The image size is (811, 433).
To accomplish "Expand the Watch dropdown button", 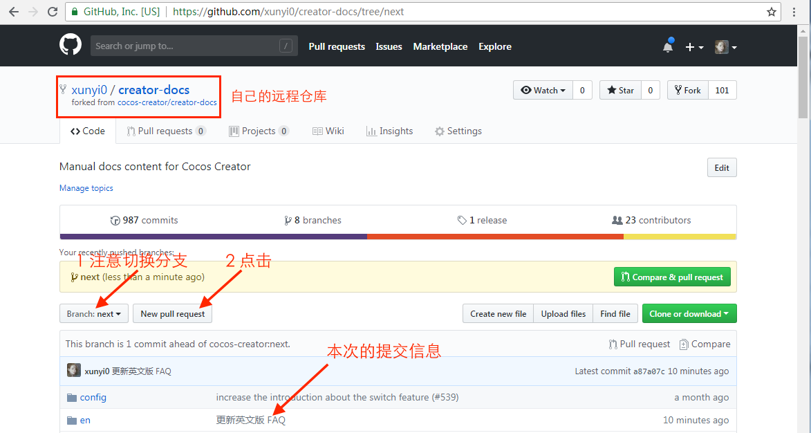I will click(543, 90).
